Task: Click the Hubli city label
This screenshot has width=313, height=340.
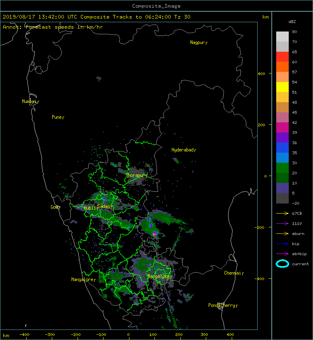Action: [x=90, y=208]
